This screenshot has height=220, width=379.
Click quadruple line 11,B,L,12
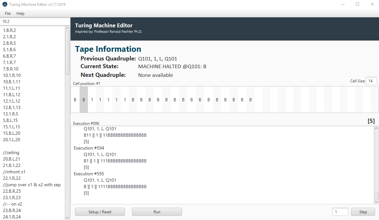[x=12, y=95]
